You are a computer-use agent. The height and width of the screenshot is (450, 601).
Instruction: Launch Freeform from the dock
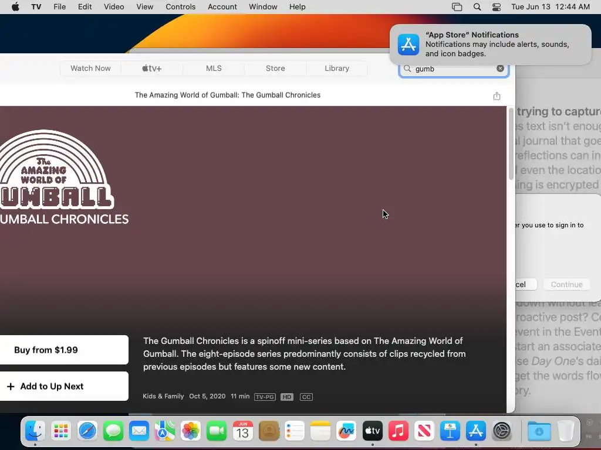click(346, 431)
